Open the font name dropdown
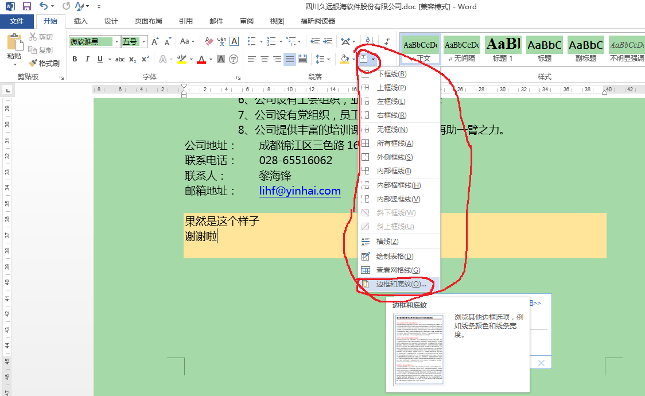 point(117,42)
